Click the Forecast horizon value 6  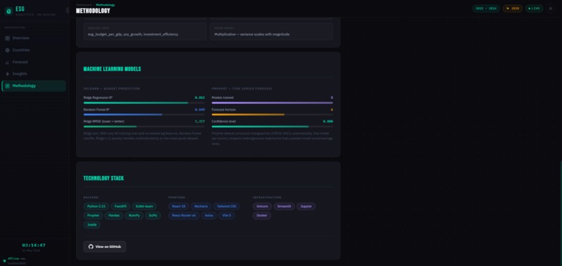pyautogui.click(x=332, y=109)
